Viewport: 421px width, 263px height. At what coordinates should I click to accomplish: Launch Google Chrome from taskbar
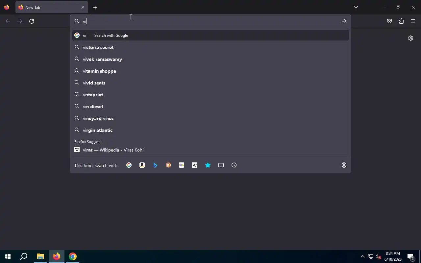click(73, 256)
